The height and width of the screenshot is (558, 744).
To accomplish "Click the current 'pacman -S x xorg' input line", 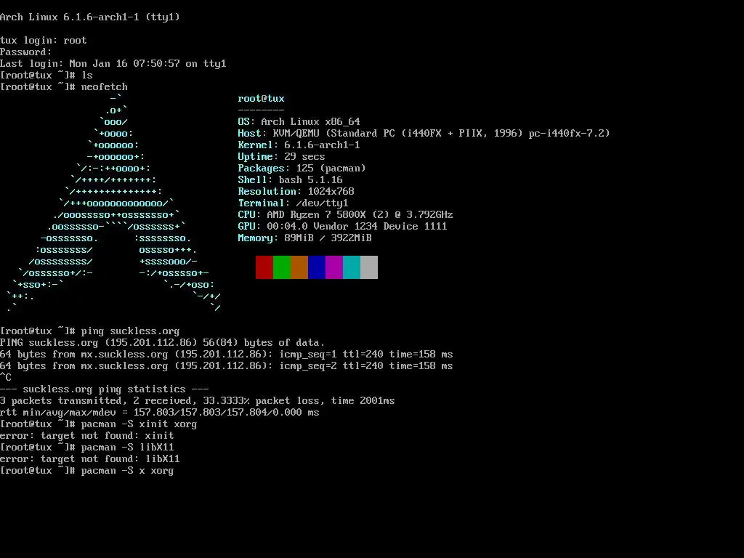I will point(87,471).
